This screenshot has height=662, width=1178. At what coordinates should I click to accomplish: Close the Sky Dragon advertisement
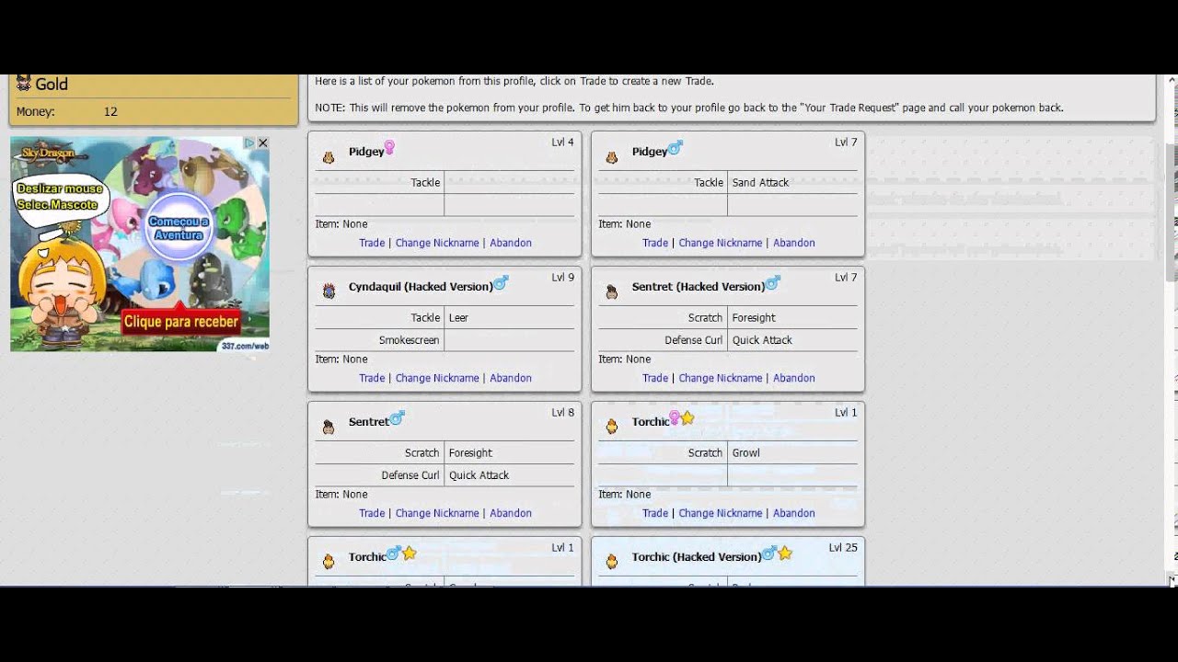click(263, 143)
